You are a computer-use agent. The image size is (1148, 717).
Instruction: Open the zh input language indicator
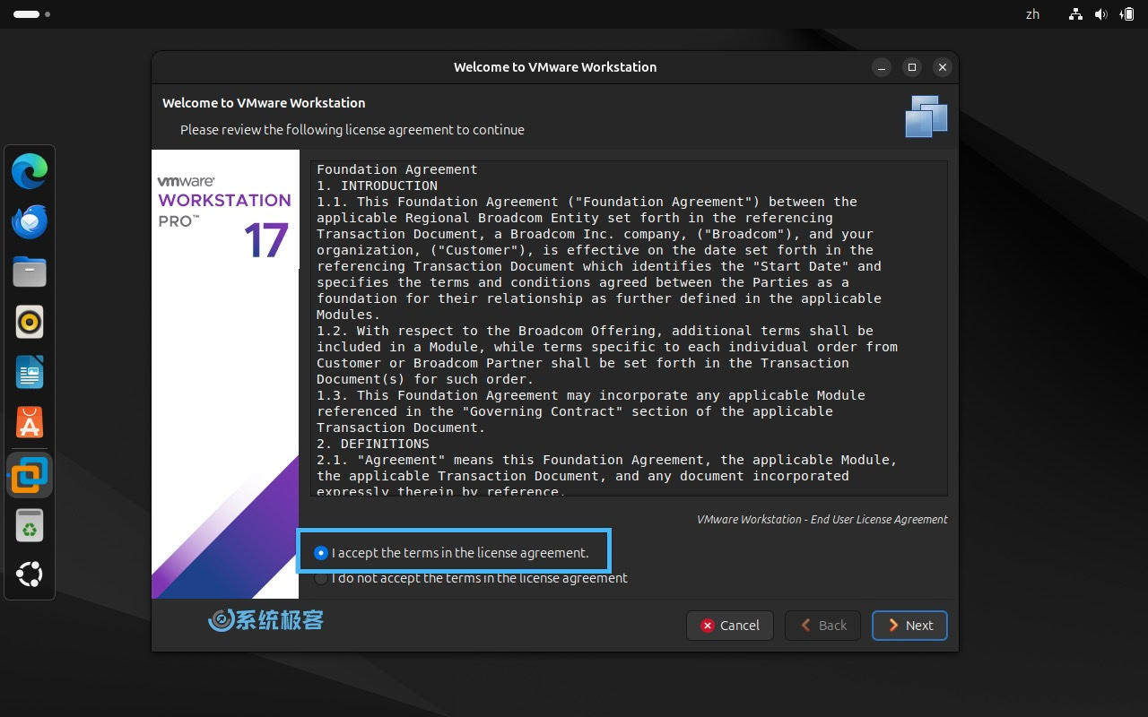click(x=1032, y=14)
